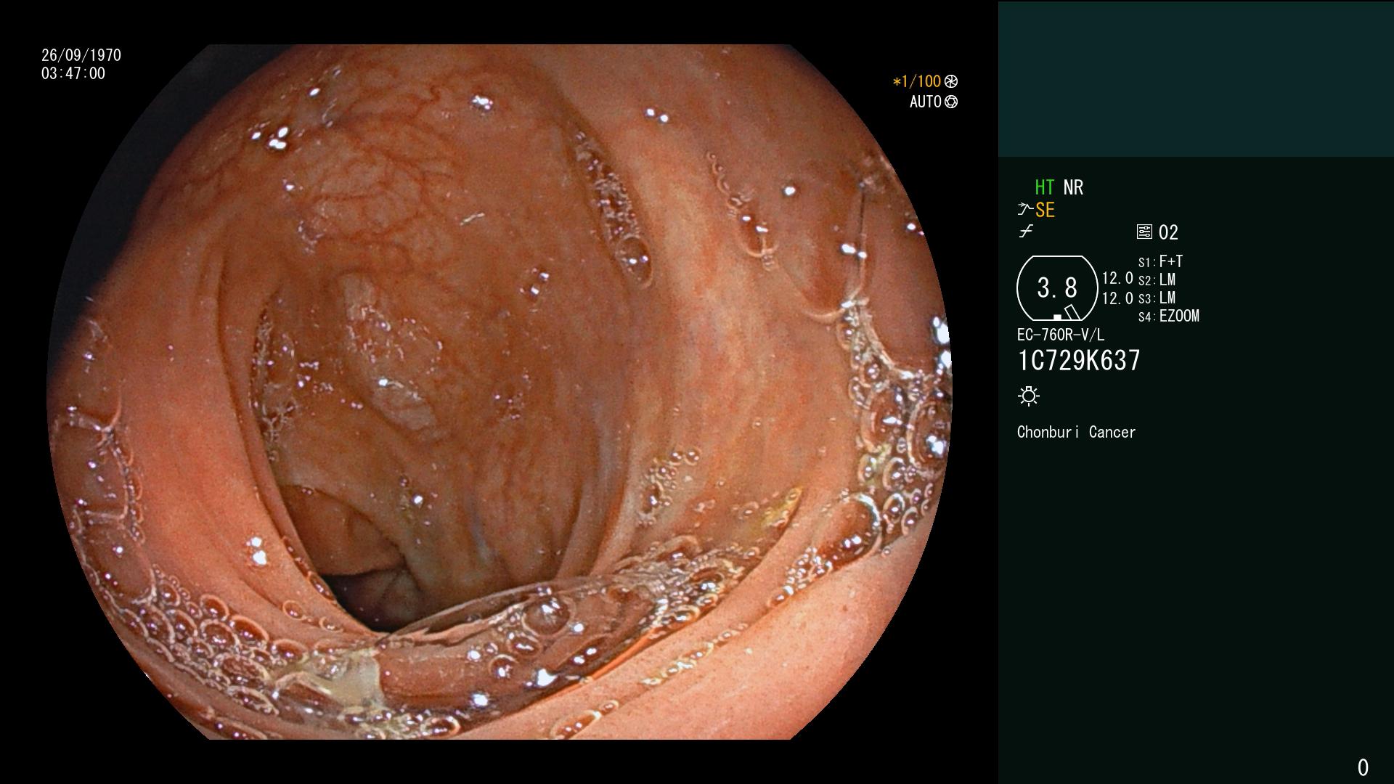Click the preset number 02
Screen dimensions: 1394x784
point(1168,232)
